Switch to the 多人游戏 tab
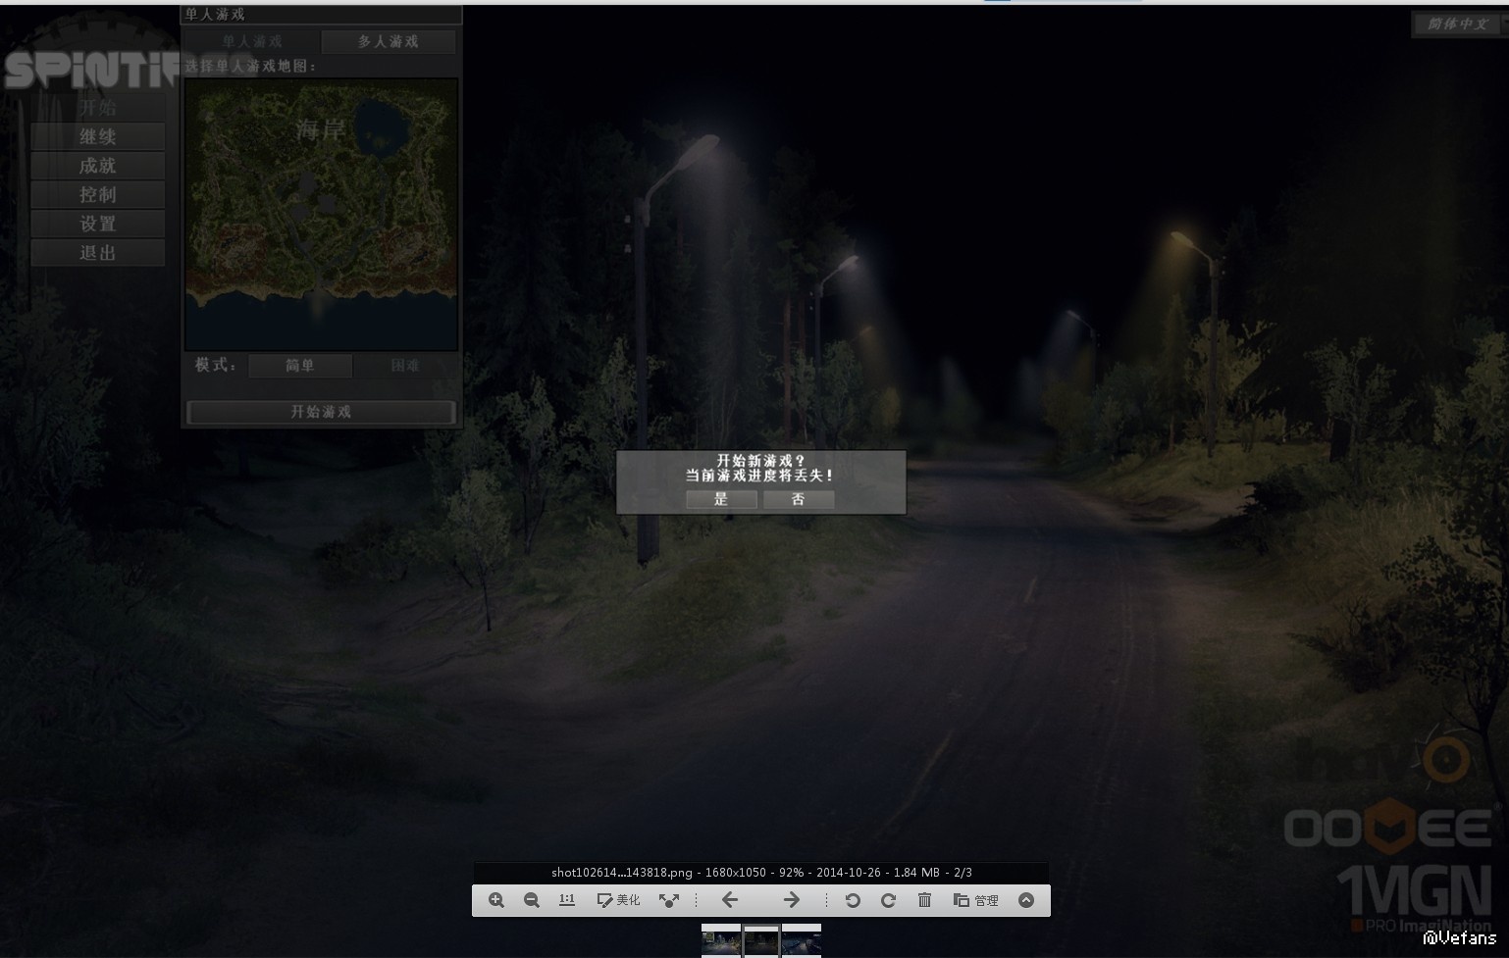This screenshot has width=1509, height=958. (x=389, y=41)
